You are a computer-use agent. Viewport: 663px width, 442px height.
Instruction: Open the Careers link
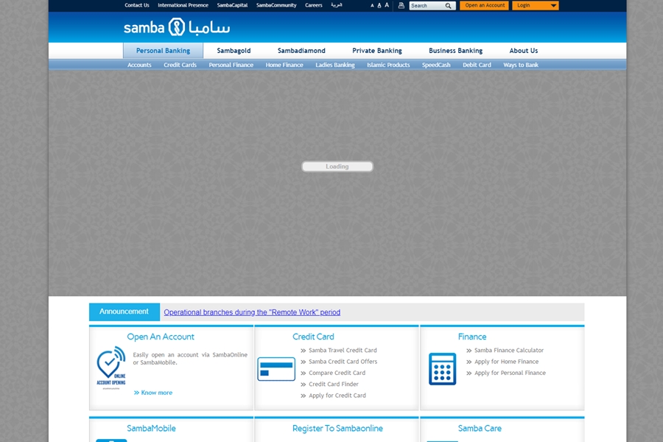(314, 5)
